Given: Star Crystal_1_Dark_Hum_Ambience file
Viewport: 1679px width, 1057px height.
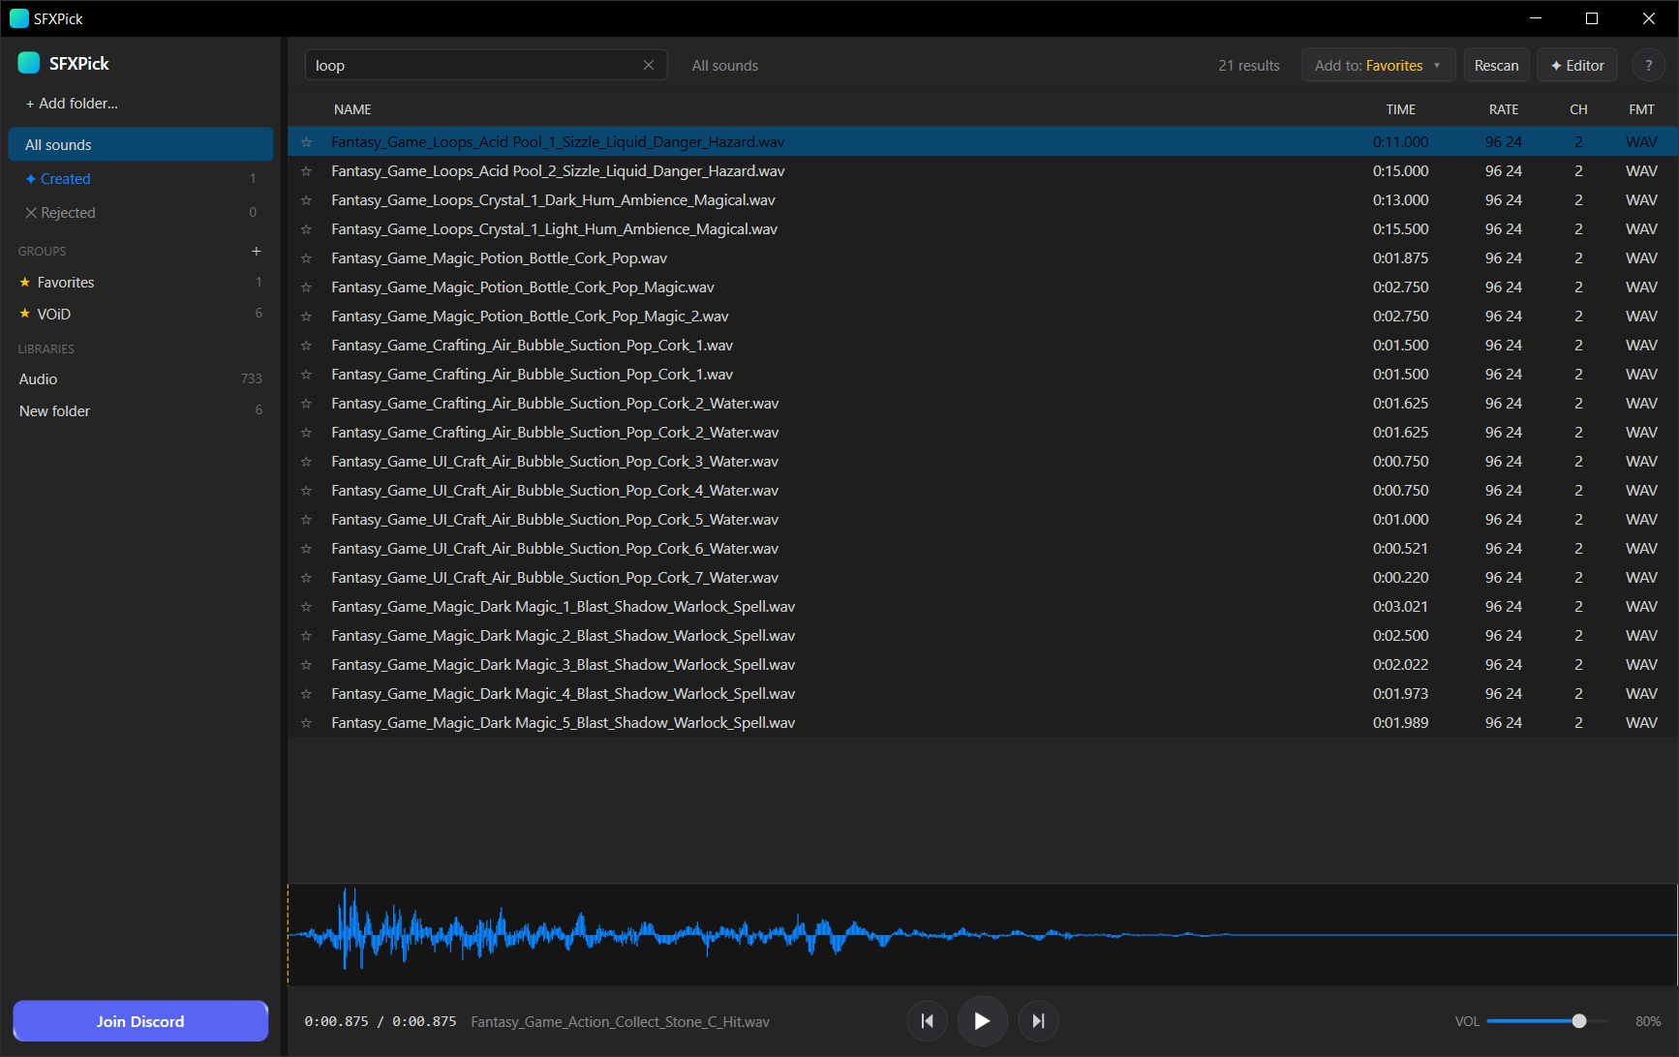Looking at the screenshot, I should click(x=306, y=200).
